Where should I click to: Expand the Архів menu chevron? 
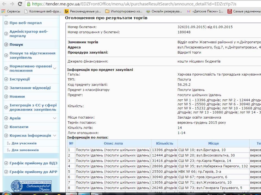click(55, 118)
